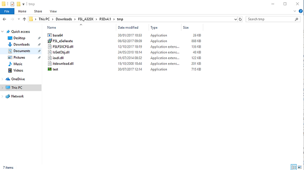This screenshot has height=170, width=304.
Task: Go forward using the Forward arrow
Action: click(x=12, y=19)
